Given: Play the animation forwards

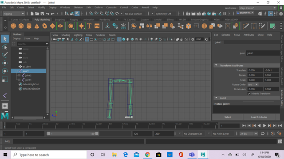Looking at the screenshot, I should (x=264, y=125).
